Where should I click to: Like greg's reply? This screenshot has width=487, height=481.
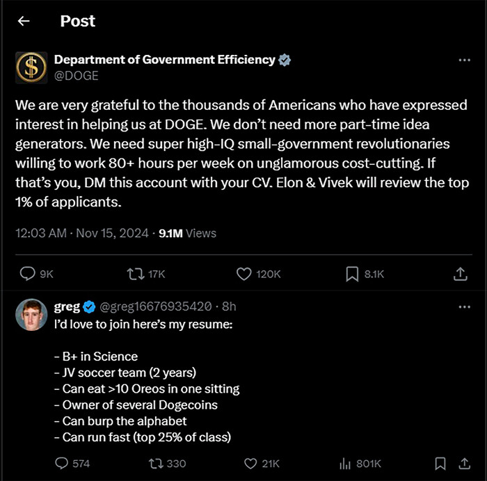pyautogui.click(x=250, y=463)
